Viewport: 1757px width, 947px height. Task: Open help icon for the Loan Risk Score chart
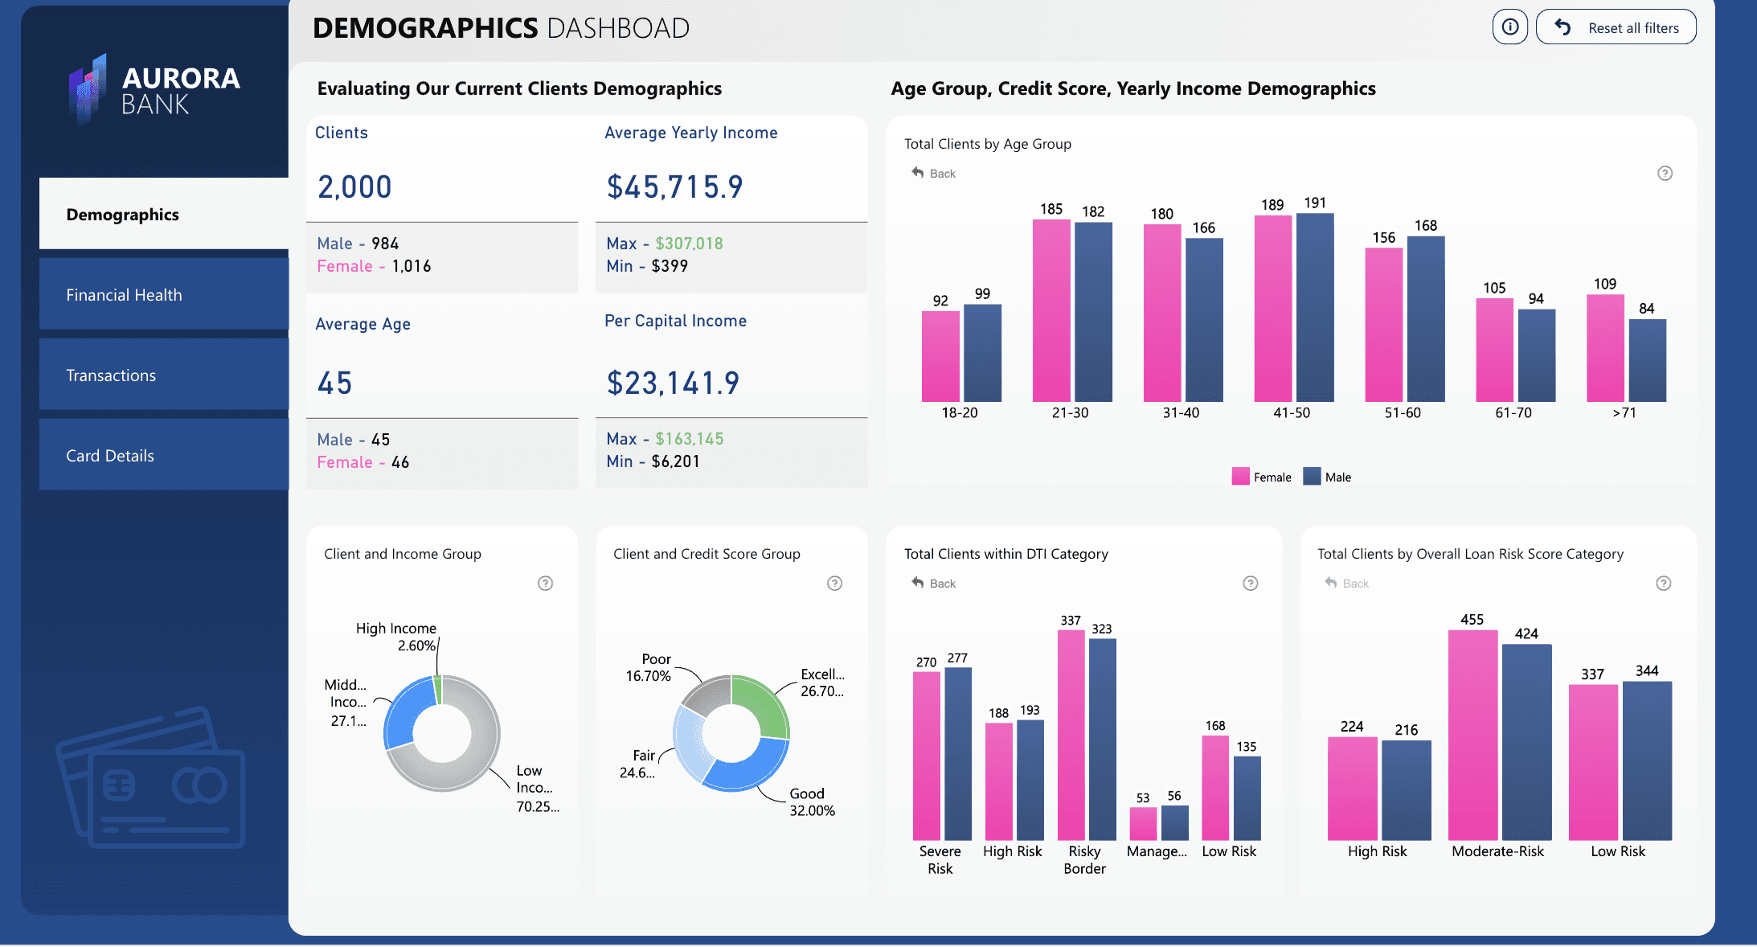click(1663, 584)
